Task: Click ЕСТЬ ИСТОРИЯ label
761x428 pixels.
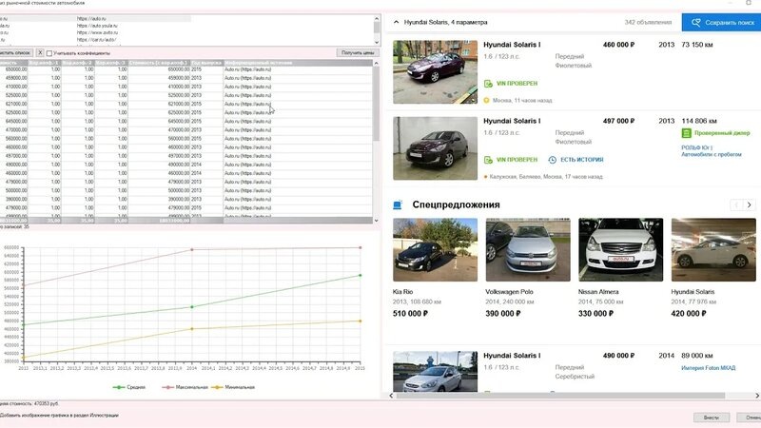Action: tap(582, 160)
